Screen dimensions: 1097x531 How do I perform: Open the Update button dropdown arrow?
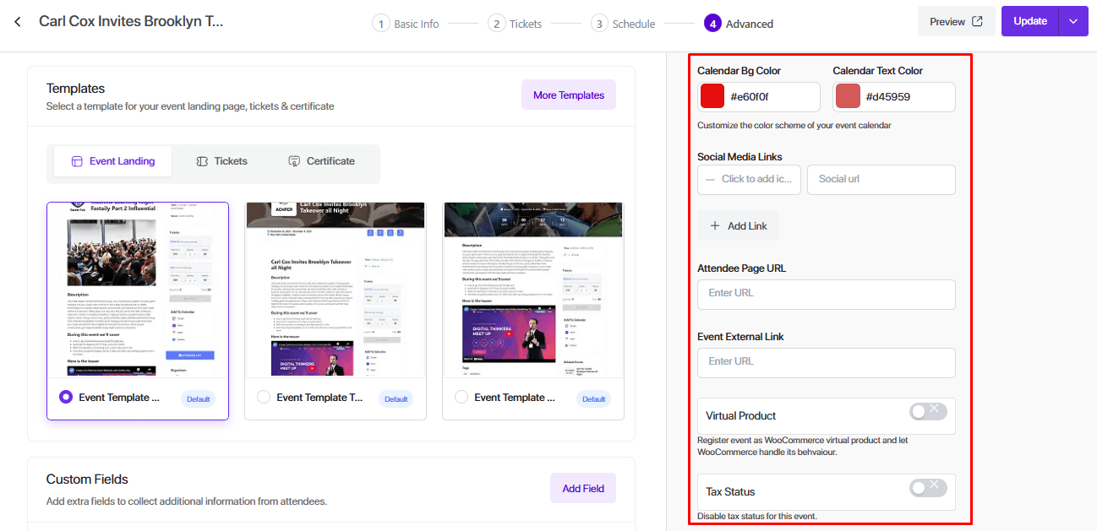[1073, 22]
